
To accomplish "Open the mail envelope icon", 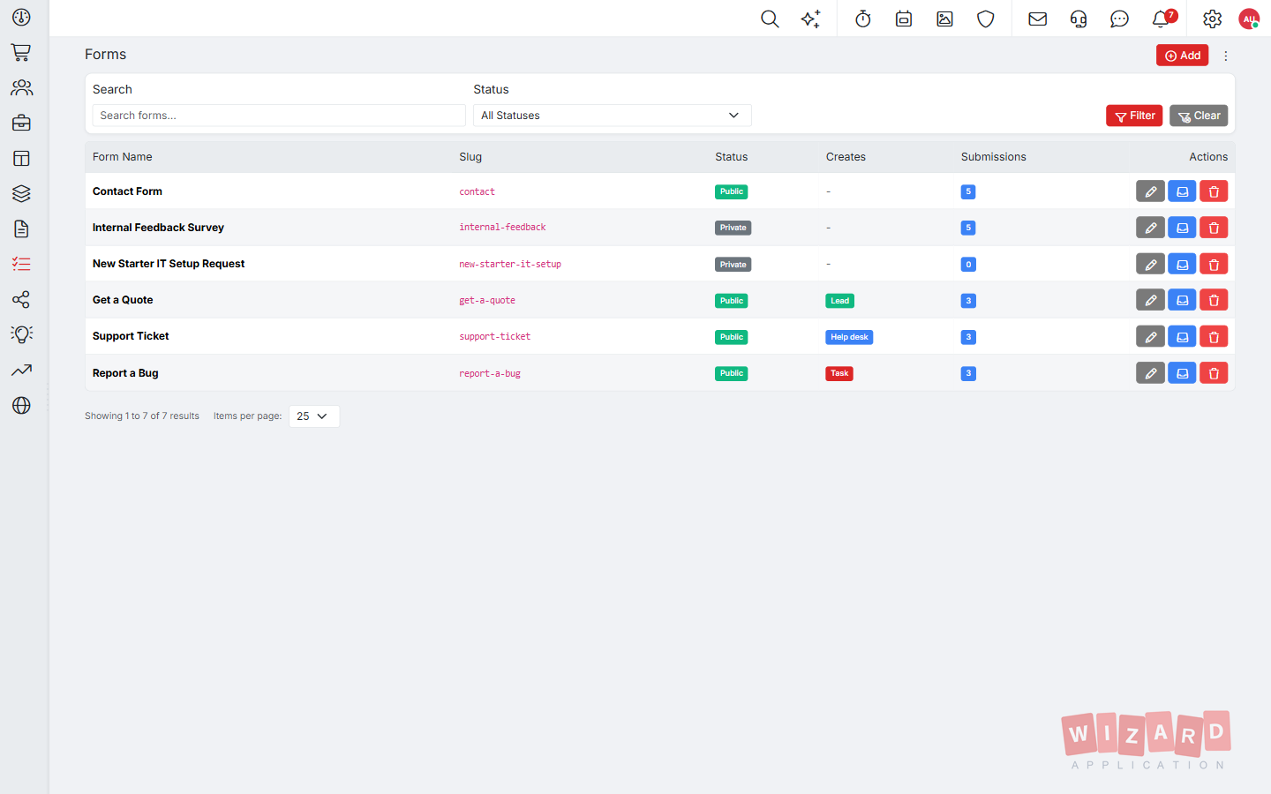I will [1038, 19].
